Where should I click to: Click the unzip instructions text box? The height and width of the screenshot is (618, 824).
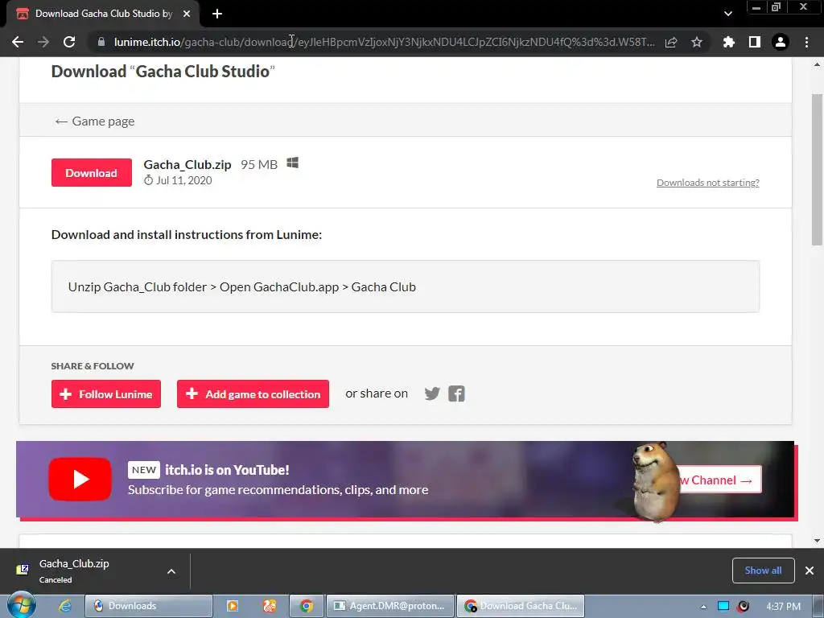pyautogui.click(x=406, y=286)
